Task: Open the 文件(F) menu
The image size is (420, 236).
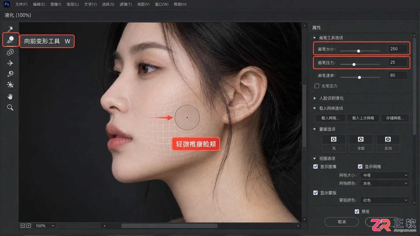Action: [21, 4]
